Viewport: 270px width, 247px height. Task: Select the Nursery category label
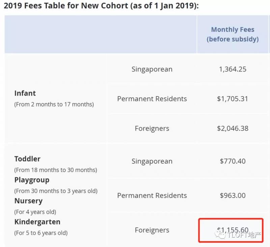click(28, 201)
